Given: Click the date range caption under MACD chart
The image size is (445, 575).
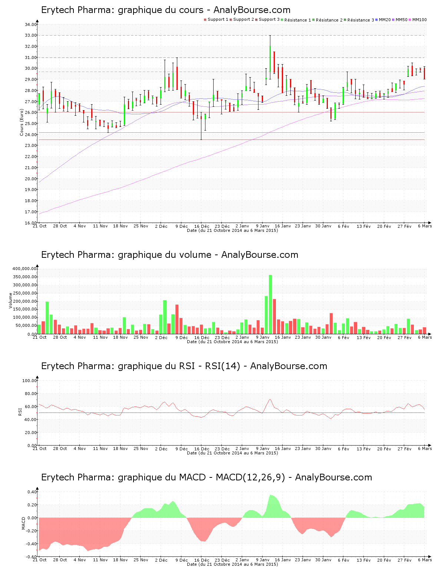Looking at the screenshot, I should [x=233, y=564].
